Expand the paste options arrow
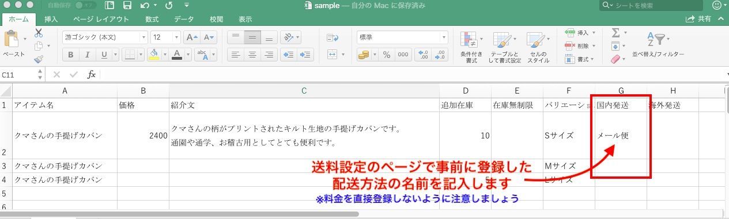This screenshot has width=729, height=219. [x=25, y=39]
